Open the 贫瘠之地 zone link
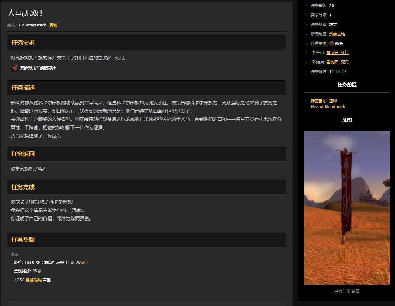 (x=337, y=34)
